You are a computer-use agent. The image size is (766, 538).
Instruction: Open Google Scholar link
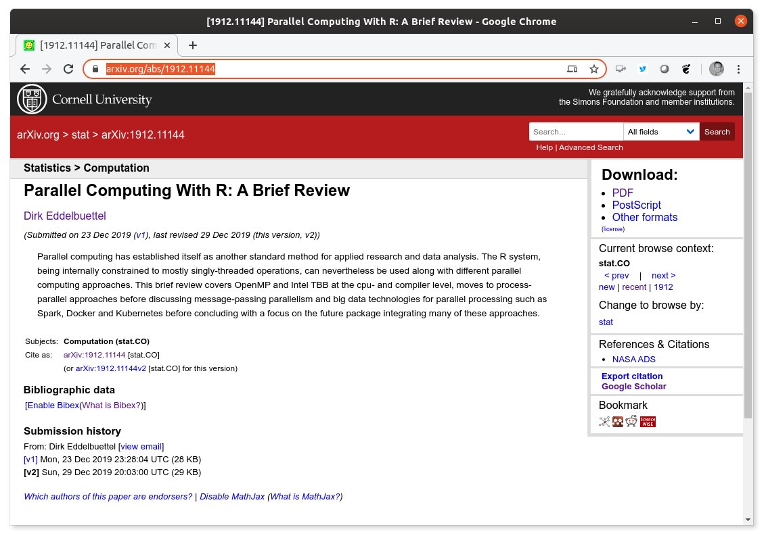click(x=633, y=387)
